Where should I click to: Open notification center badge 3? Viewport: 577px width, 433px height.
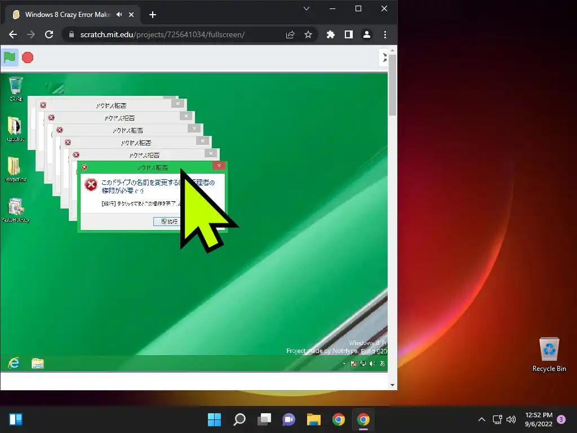point(561,419)
